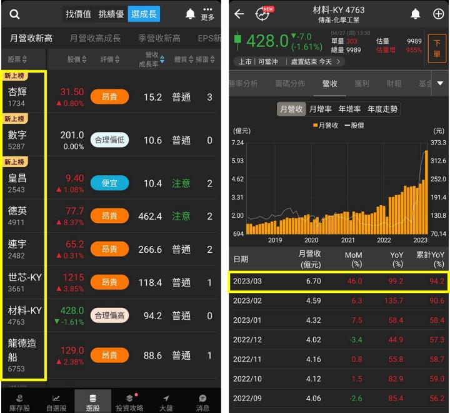Select the 2023/03 revenue row
This screenshot has width=450, height=413.
(x=339, y=281)
